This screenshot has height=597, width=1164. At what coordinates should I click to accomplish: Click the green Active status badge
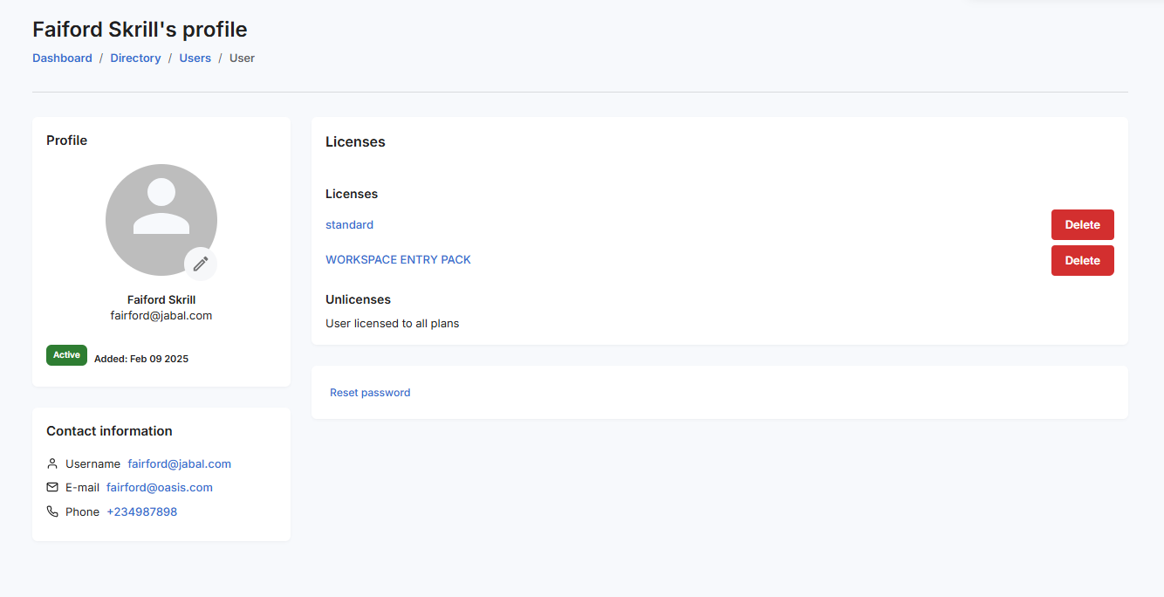tap(66, 355)
